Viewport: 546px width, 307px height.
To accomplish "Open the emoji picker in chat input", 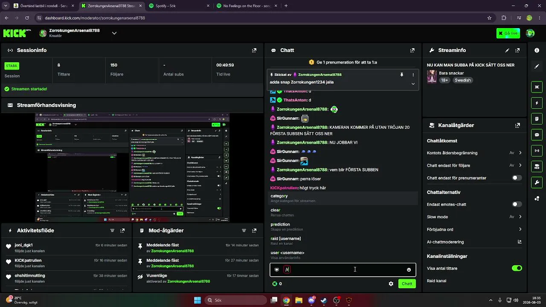I will coord(409,269).
